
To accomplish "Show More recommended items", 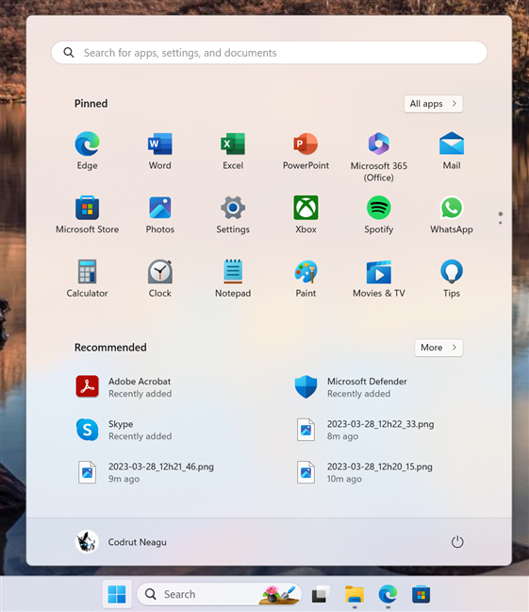I will pyautogui.click(x=438, y=348).
